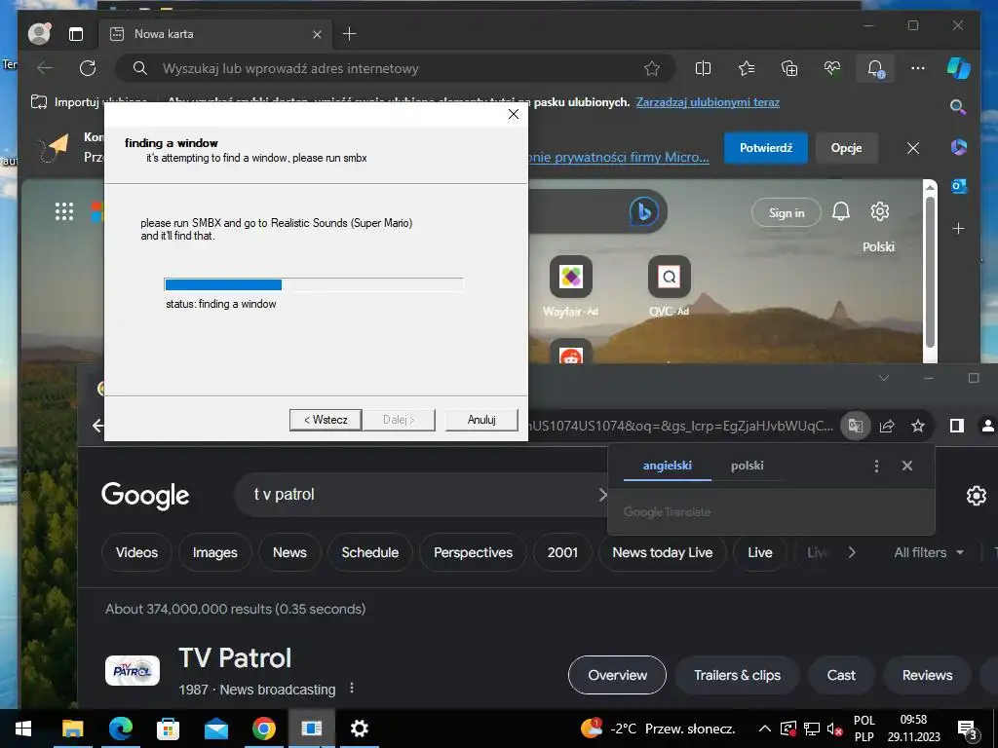Screen dimensions: 998x748
Task: Open the app launcher grid on new tab page
Action: [x=64, y=211]
